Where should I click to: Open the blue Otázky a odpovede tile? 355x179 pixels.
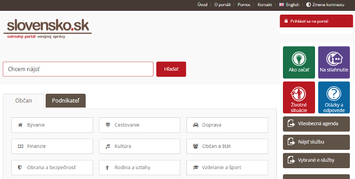click(334, 98)
